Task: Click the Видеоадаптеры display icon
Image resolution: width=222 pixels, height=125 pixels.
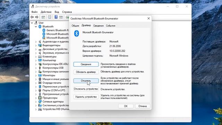Action: [x=40, y=45]
